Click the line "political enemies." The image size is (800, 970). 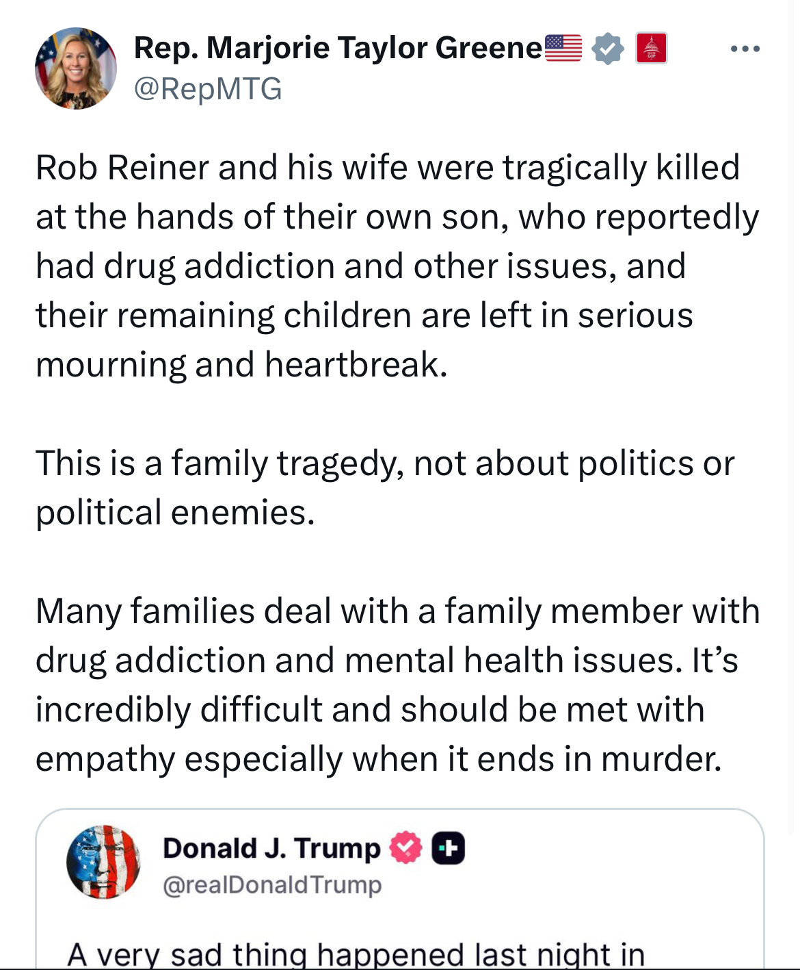(175, 512)
